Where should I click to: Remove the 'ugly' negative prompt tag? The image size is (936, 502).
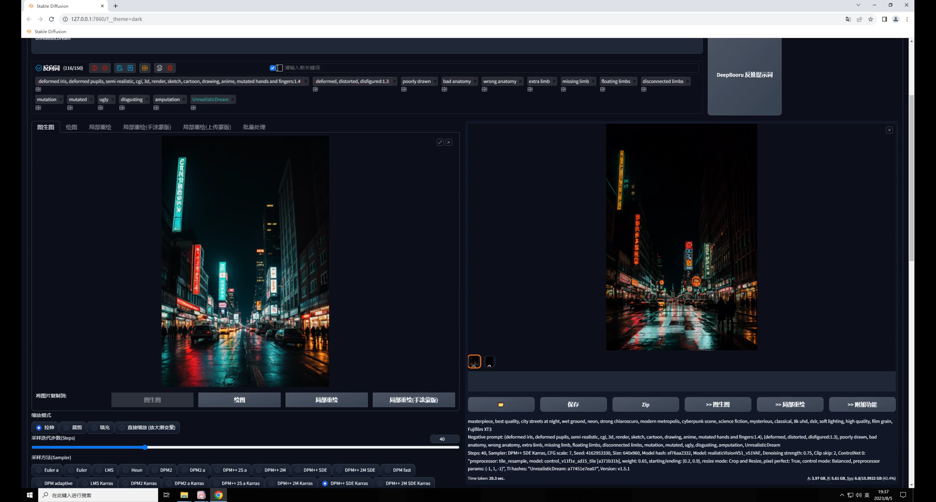pyautogui.click(x=113, y=99)
